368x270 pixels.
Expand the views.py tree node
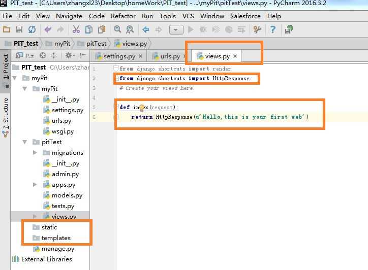(35, 216)
